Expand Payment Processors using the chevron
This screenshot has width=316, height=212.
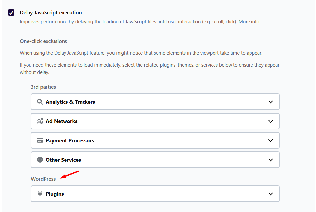click(270, 141)
